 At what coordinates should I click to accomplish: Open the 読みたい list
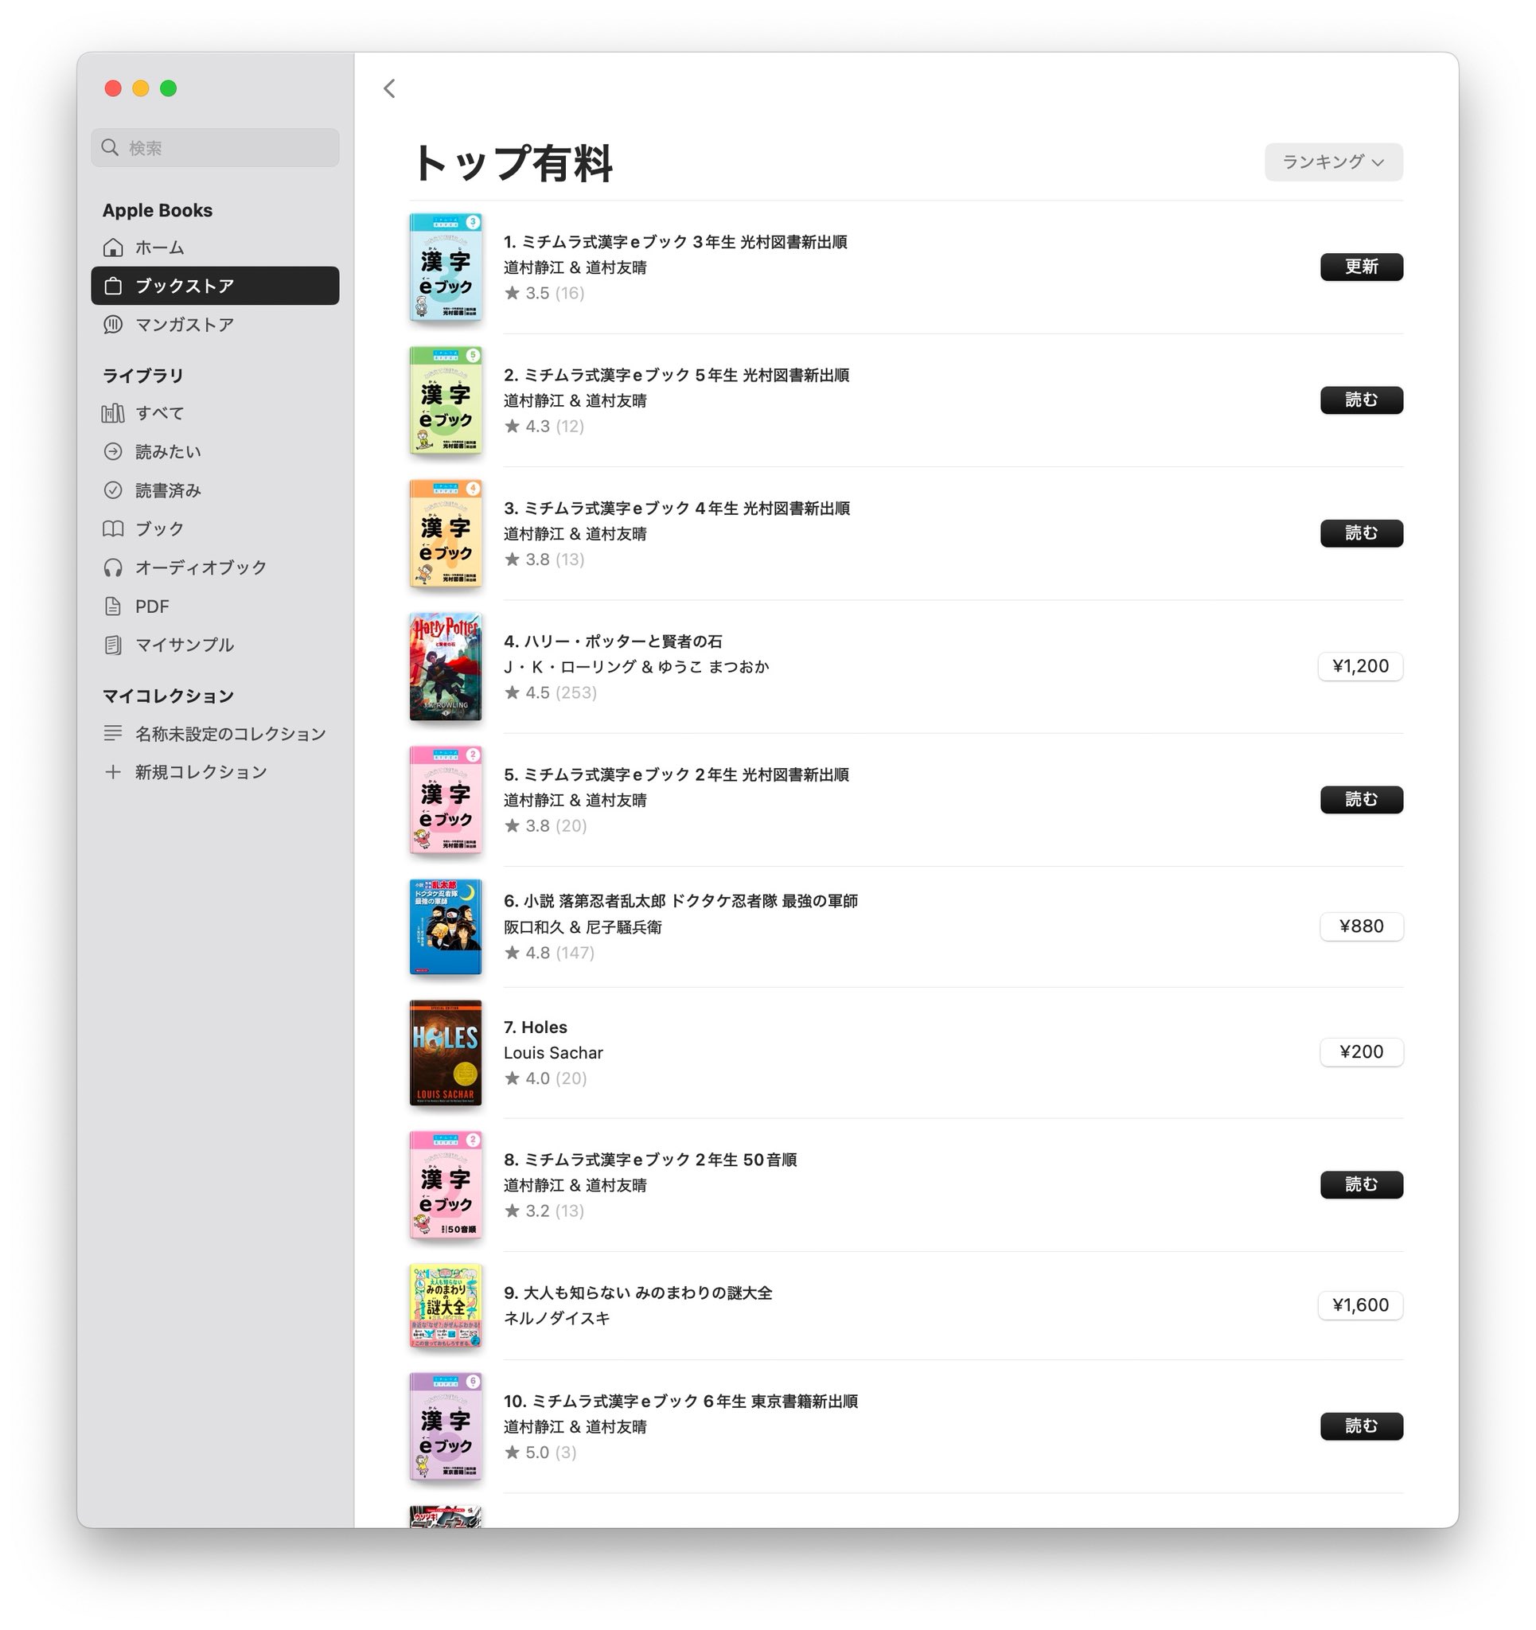tap(215, 452)
